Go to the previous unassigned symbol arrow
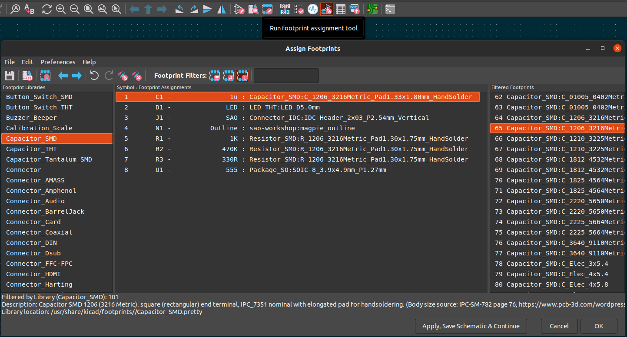627x337 pixels. point(63,76)
